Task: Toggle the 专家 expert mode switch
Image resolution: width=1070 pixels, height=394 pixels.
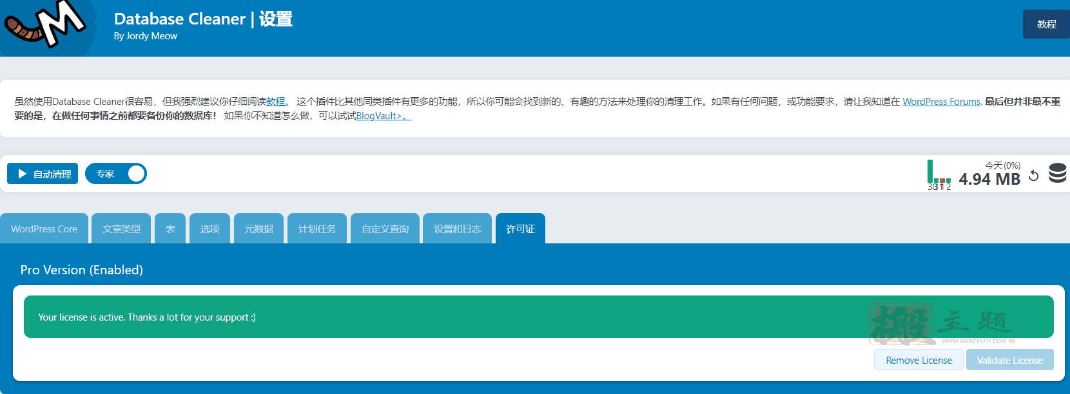Action: pyautogui.click(x=116, y=174)
